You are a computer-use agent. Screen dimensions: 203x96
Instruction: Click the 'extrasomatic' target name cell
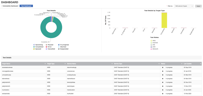pyautogui.click(x=24, y=93)
